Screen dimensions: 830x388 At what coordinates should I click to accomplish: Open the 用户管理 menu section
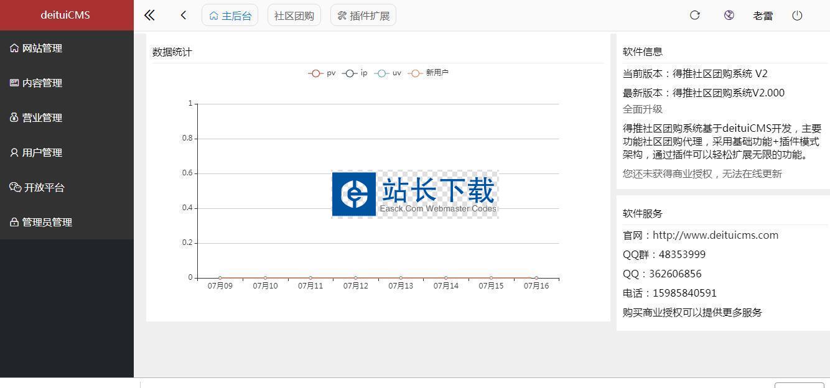(42, 153)
